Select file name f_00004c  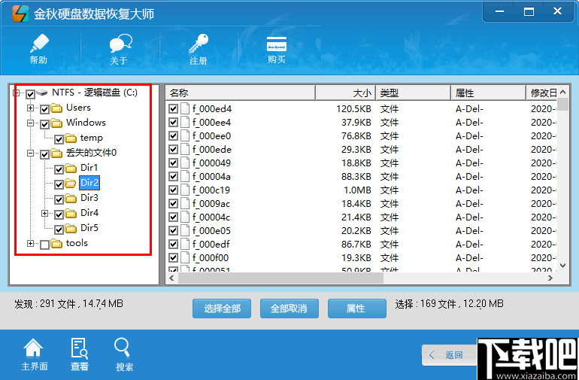click(211, 217)
